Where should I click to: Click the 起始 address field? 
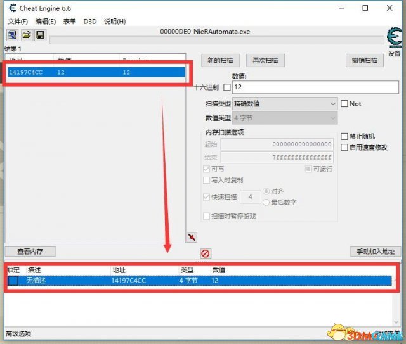click(277, 144)
